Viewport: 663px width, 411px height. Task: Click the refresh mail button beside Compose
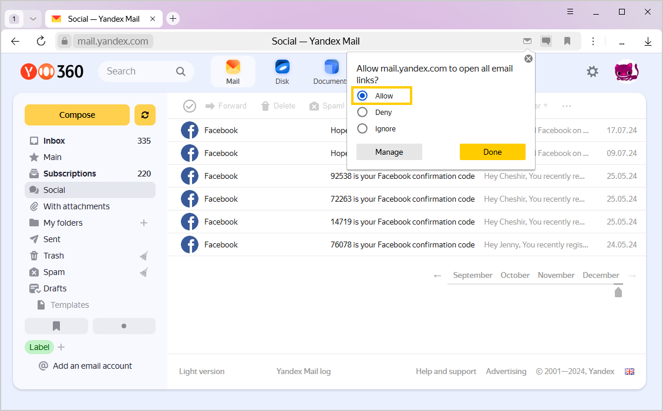144,115
